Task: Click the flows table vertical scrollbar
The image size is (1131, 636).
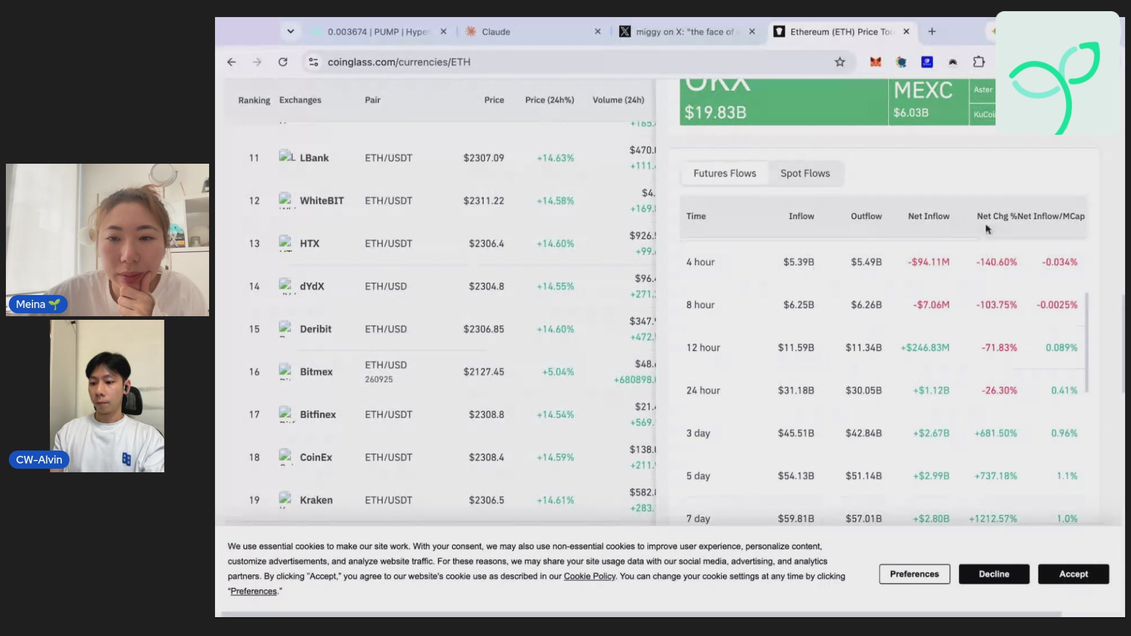Action: (1086, 343)
